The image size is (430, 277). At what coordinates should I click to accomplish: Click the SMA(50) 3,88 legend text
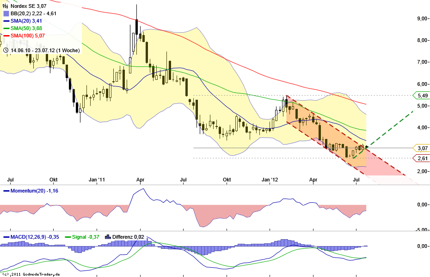click(x=26, y=28)
